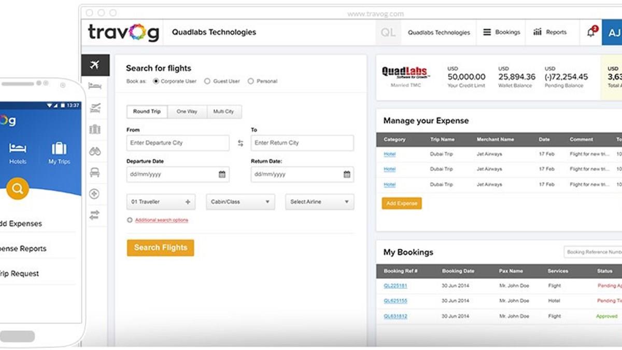Select the Personal booking radio button
The height and width of the screenshot is (350, 622).
click(251, 81)
